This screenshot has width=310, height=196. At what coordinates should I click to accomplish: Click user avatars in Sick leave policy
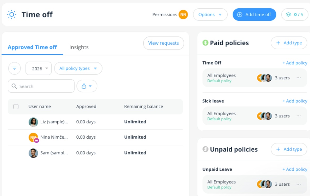(265, 116)
